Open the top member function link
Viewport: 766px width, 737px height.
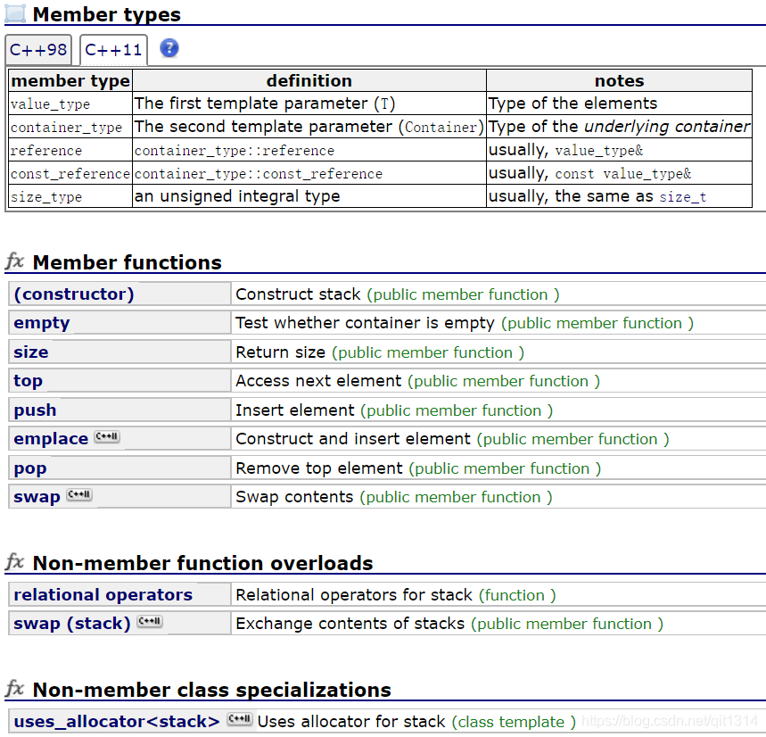pyautogui.click(x=28, y=381)
